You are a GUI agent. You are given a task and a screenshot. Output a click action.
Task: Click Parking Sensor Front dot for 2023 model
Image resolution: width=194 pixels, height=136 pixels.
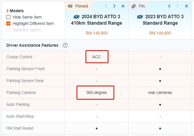[x=160, y=69]
